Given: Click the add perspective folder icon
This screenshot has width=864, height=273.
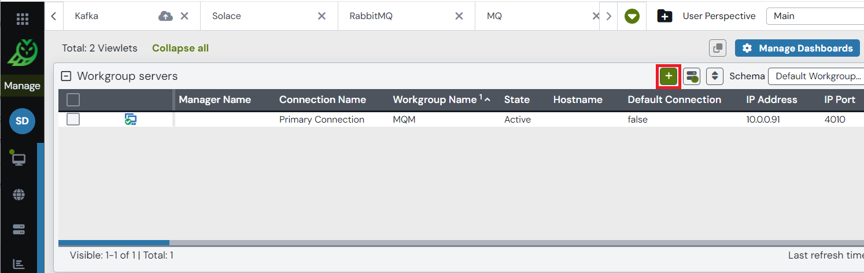Looking at the screenshot, I should (x=664, y=16).
